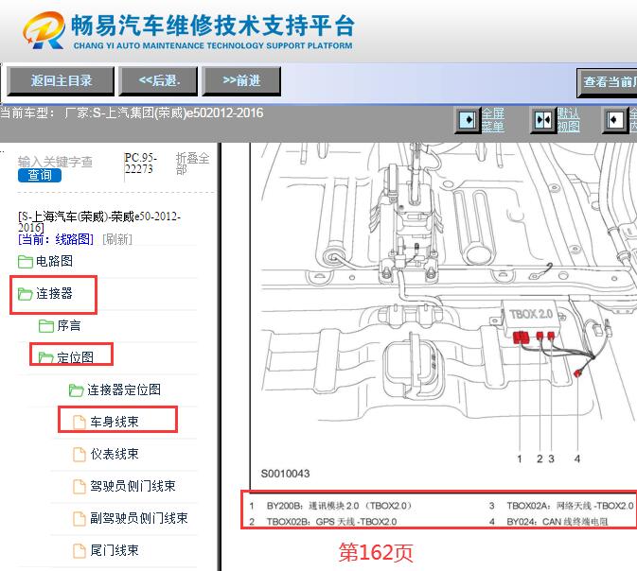Click the 驾驶员侧门线束 page icon
637x571 pixels.
[80, 486]
